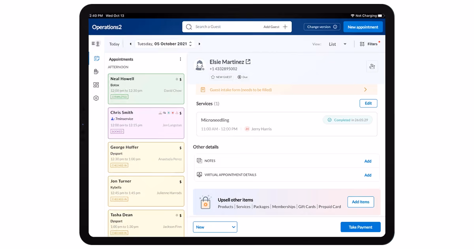This screenshot has height=249, width=474.
Task: Click the Due tag
Action: [x=243, y=77]
